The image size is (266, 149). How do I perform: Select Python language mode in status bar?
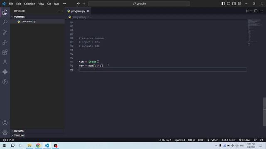[x=214, y=140]
